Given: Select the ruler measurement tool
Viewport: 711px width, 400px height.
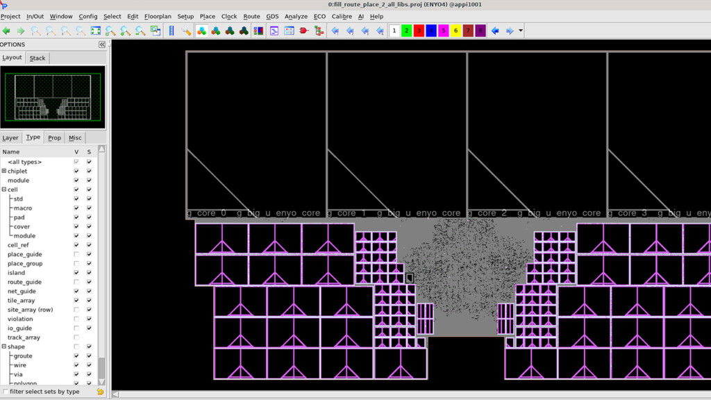Looking at the screenshot, I should point(172,31).
